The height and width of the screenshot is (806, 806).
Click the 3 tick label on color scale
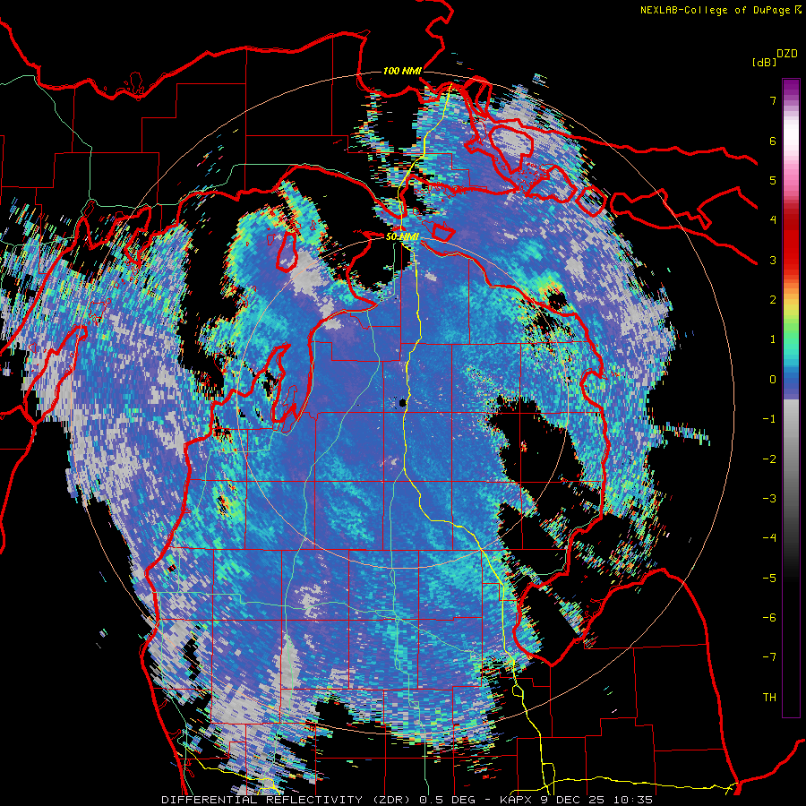point(773,260)
